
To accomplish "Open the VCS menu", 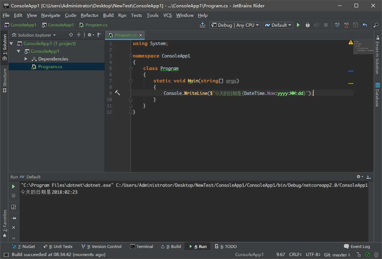I will 167,15.
